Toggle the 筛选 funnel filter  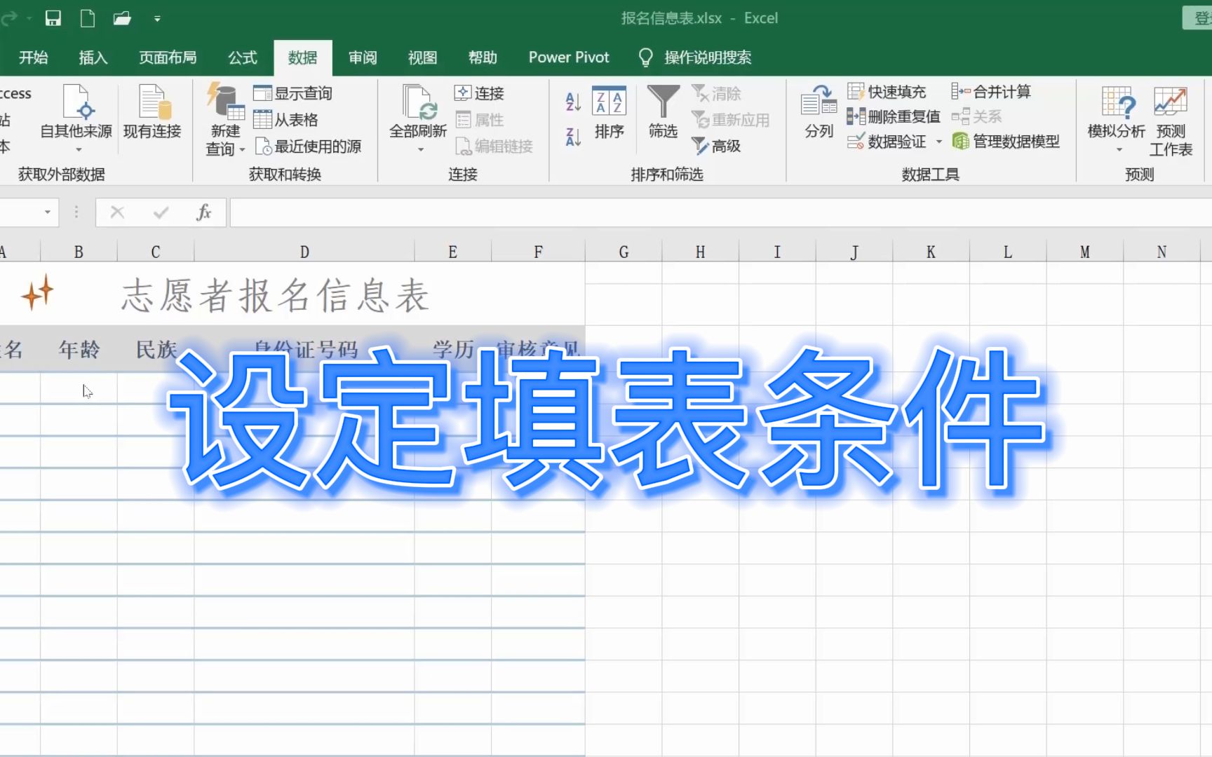663,112
